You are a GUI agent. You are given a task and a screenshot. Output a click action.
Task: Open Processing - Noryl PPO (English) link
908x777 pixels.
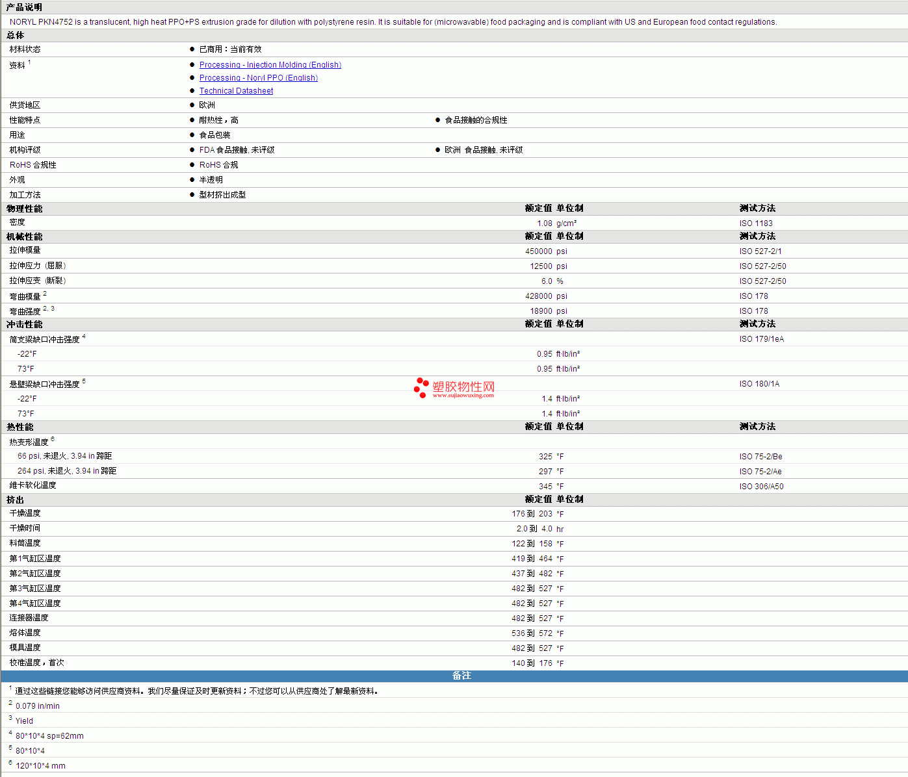pos(259,78)
